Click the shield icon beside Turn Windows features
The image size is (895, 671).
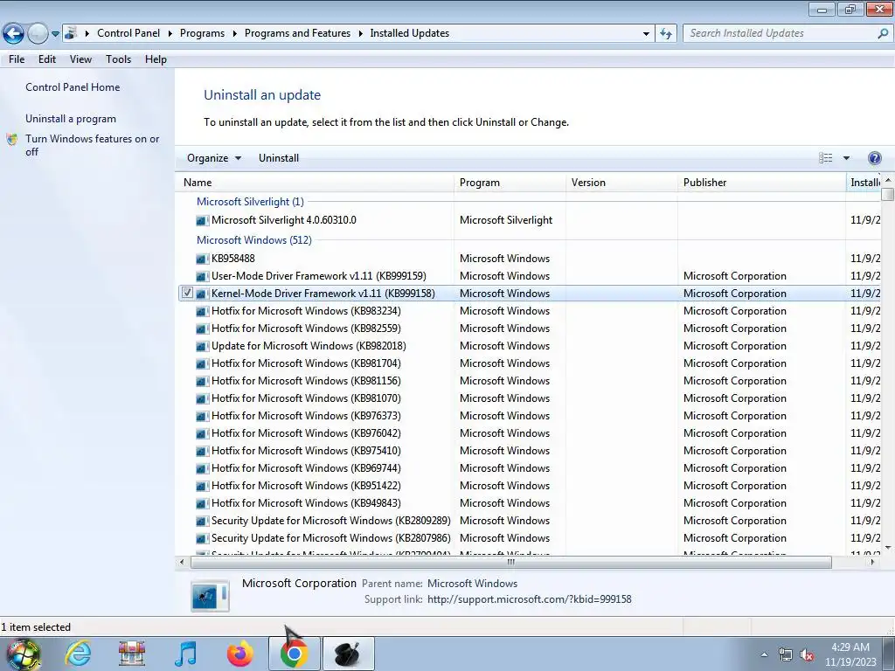click(12, 139)
